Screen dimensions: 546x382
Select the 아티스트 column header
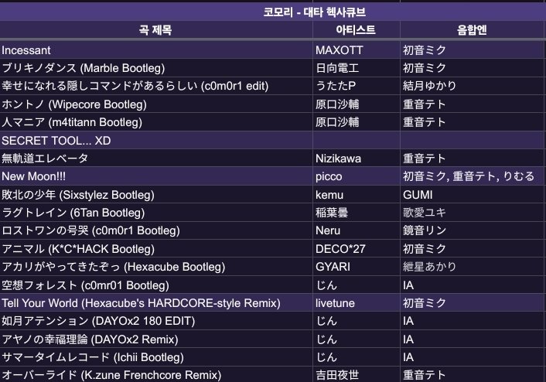(x=356, y=30)
